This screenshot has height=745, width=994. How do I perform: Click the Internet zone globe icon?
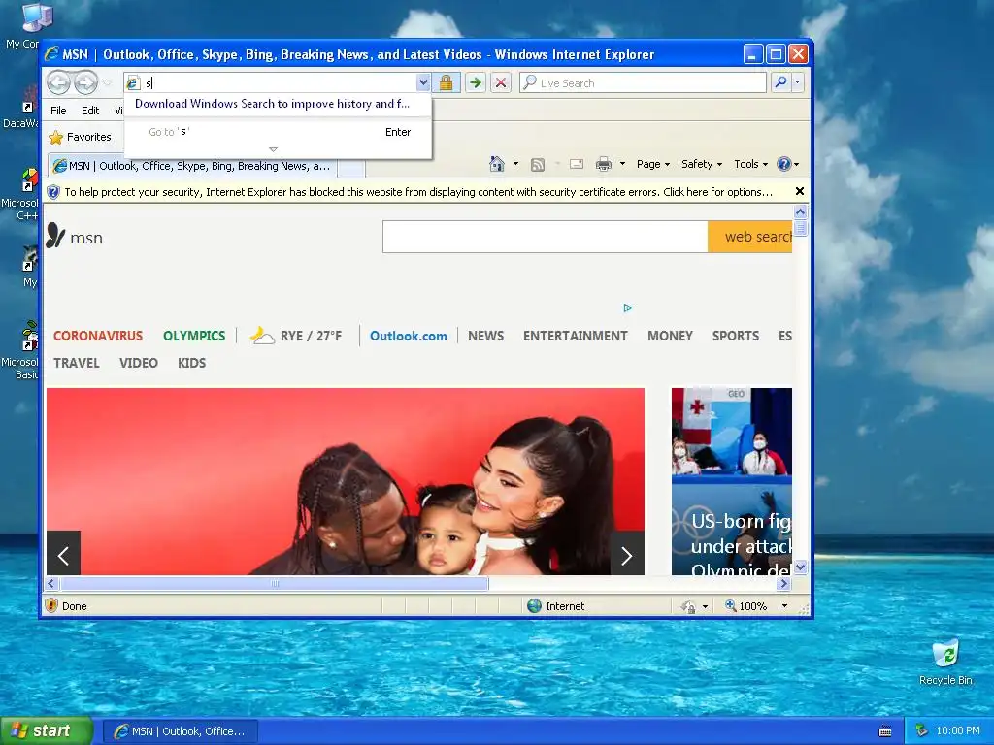tap(535, 605)
